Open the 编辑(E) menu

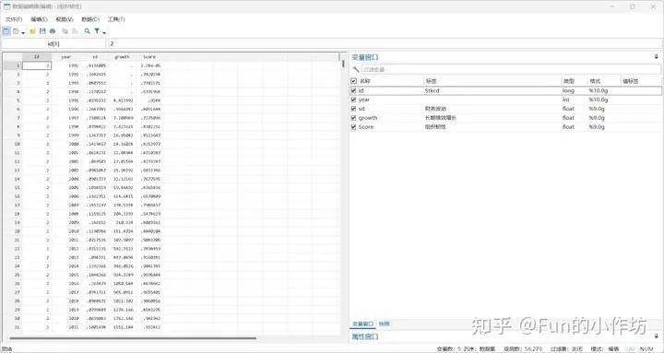point(39,19)
